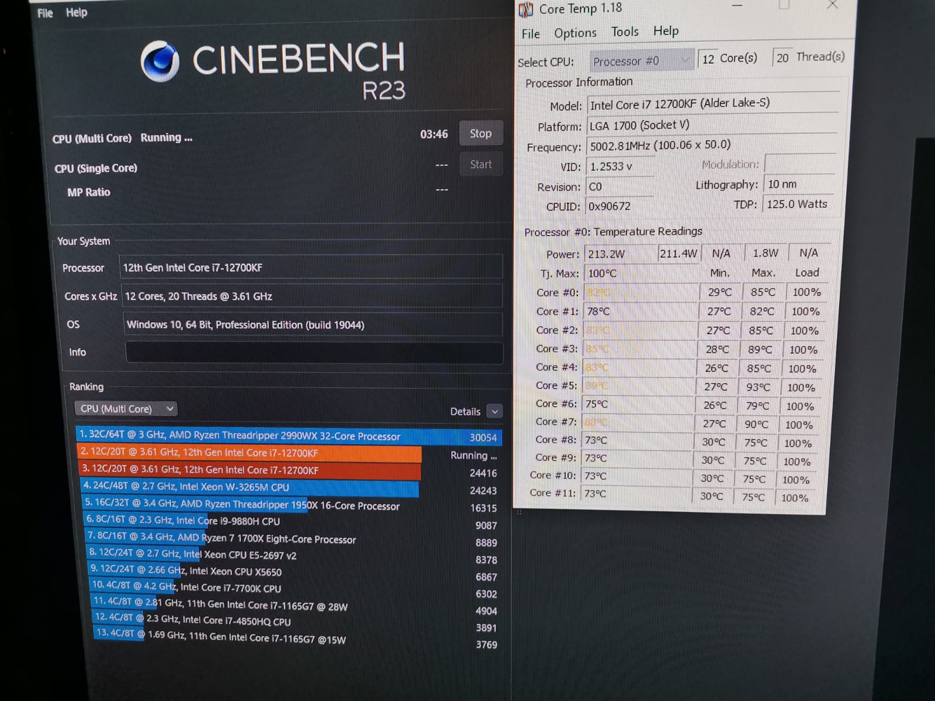Click the empty Modulation field

[799, 164]
